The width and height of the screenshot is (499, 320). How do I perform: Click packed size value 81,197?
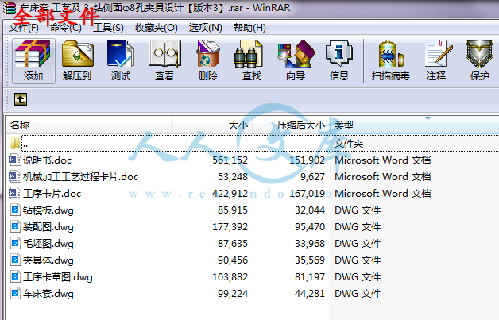coord(310,277)
